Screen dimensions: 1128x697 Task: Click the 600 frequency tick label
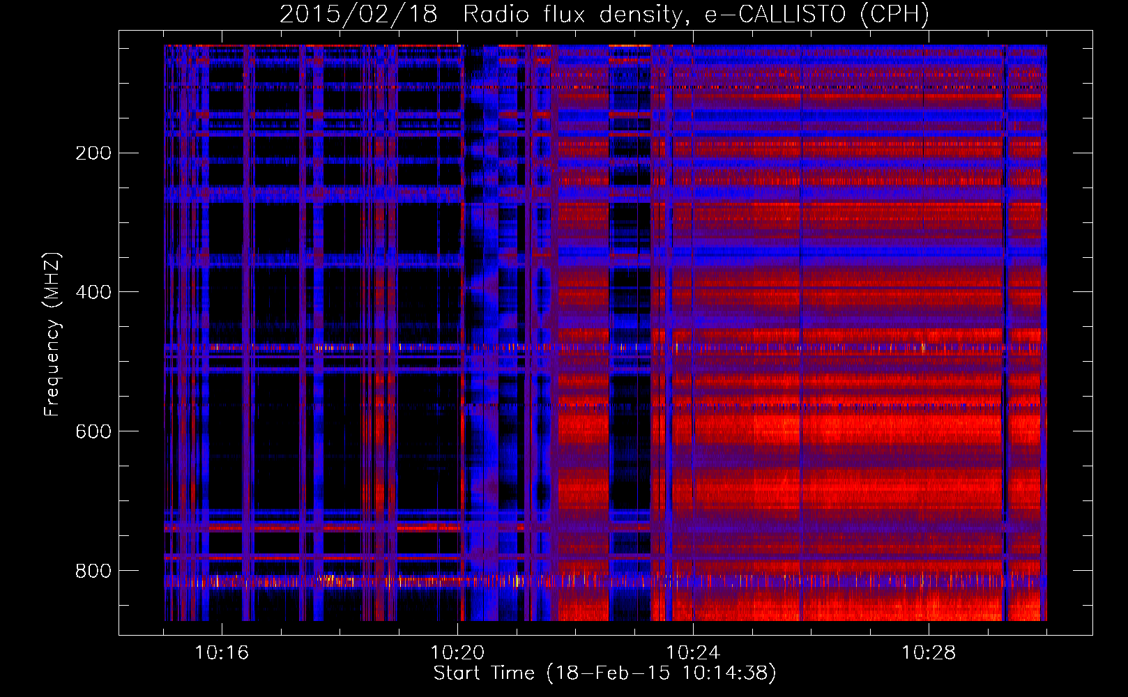tap(93, 431)
